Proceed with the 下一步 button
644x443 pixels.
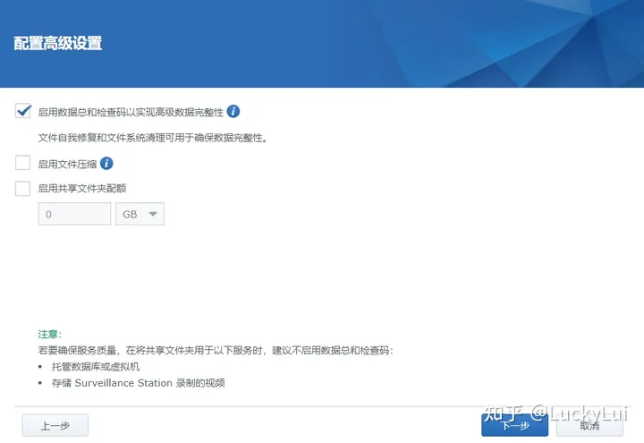514,426
